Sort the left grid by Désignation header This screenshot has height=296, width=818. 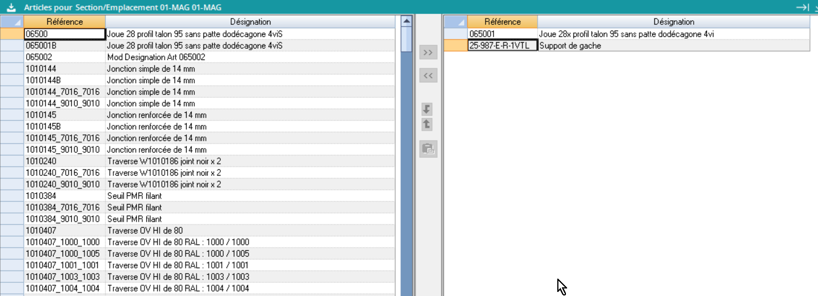tap(250, 22)
